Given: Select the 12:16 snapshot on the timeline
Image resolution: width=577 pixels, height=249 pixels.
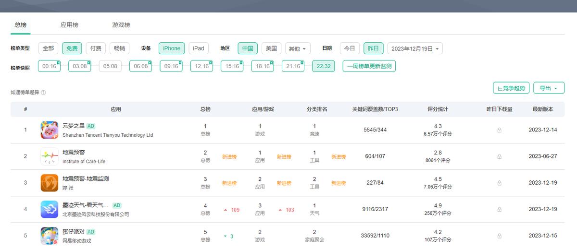Looking at the screenshot, I should [201, 66].
